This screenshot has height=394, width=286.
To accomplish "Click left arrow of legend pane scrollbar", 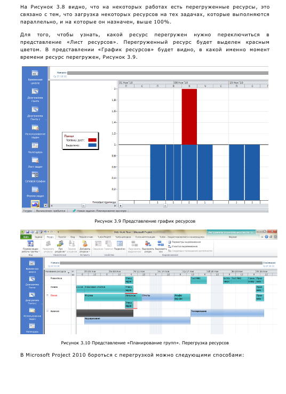I will 51,206.
